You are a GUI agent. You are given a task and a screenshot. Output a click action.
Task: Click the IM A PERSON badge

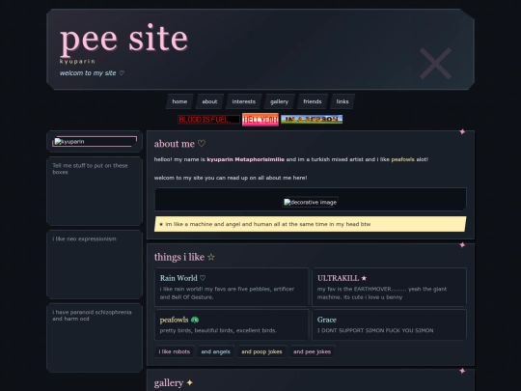tap(312, 119)
